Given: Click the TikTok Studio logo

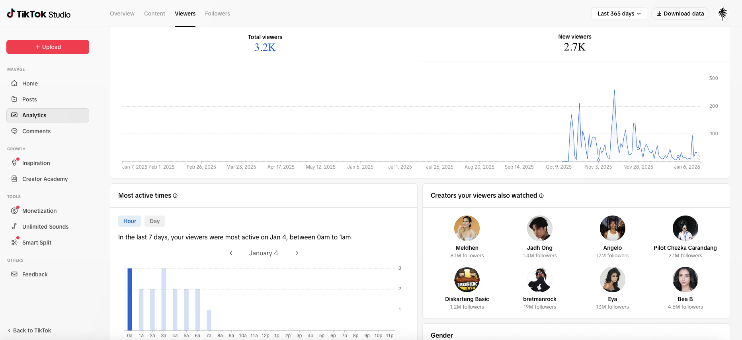Looking at the screenshot, I should [x=39, y=14].
